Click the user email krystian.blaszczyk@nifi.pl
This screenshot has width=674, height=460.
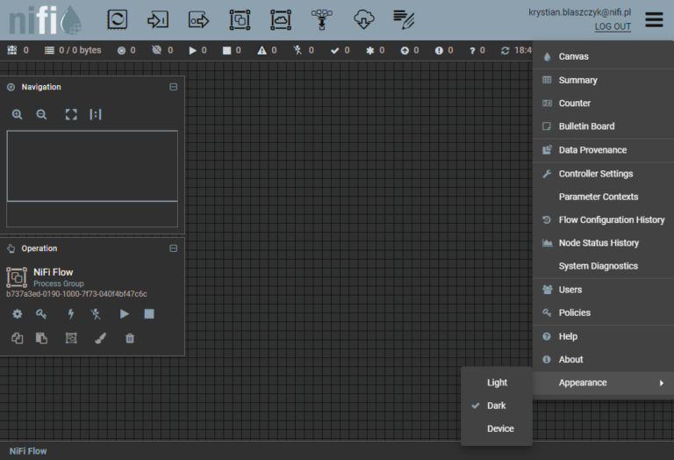tap(579, 12)
